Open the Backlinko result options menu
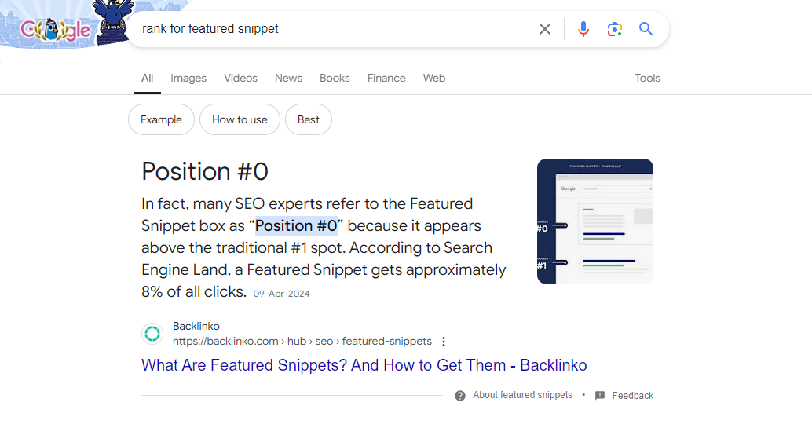The height and width of the screenshot is (428, 812). click(443, 342)
